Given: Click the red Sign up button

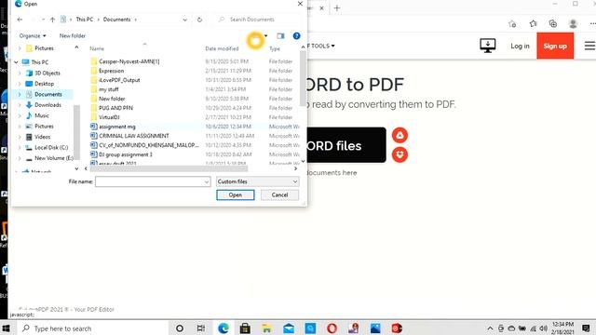Looking at the screenshot, I should [x=555, y=46].
